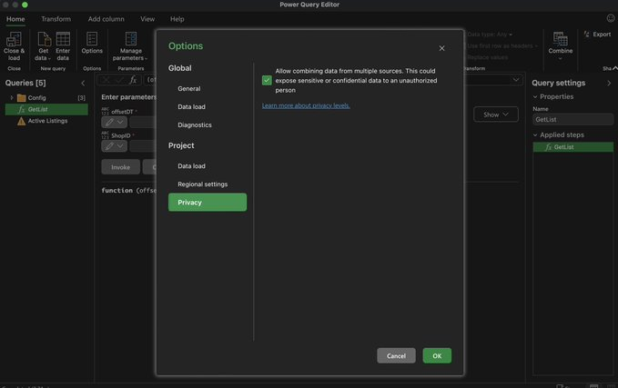This screenshot has height=388, width=618.
Task: Open the Transform ribbon tab
Action: coord(56,19)
